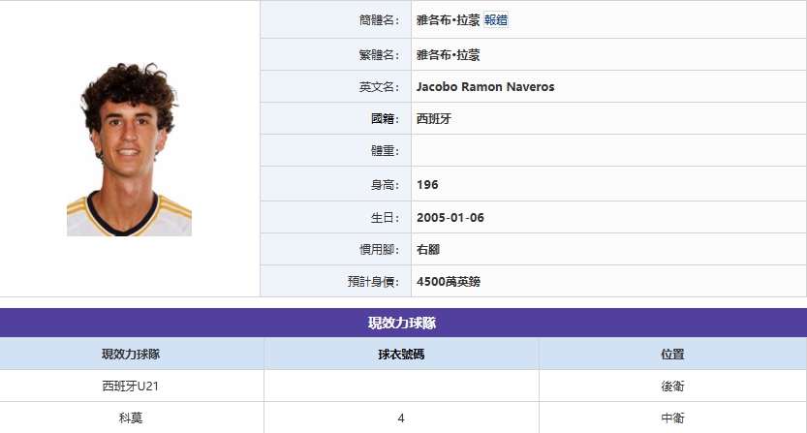Click the 生日 label
This screenshot has height=433, width=807.
[x=385, y=218]
